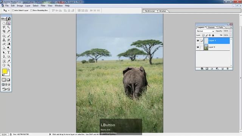Screen dimensions: 242x136
Task: Toggle lock position
Action: 210,35
